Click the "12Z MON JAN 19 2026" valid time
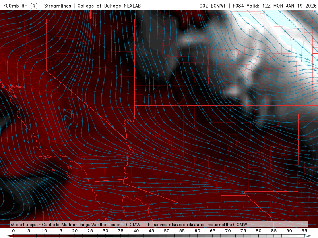The height and width of the screenshot is (238, 318). tap(289, 6)
